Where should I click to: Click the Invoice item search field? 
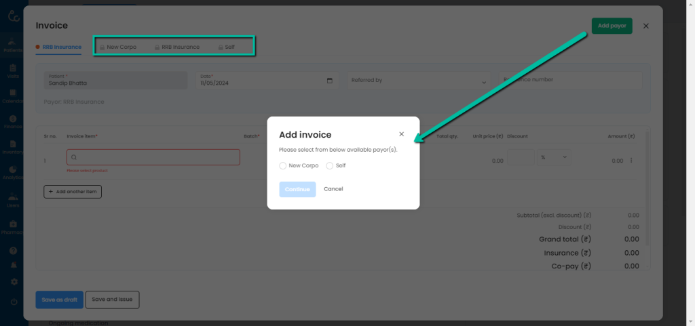pyautogui.click(x=153, y=157)
